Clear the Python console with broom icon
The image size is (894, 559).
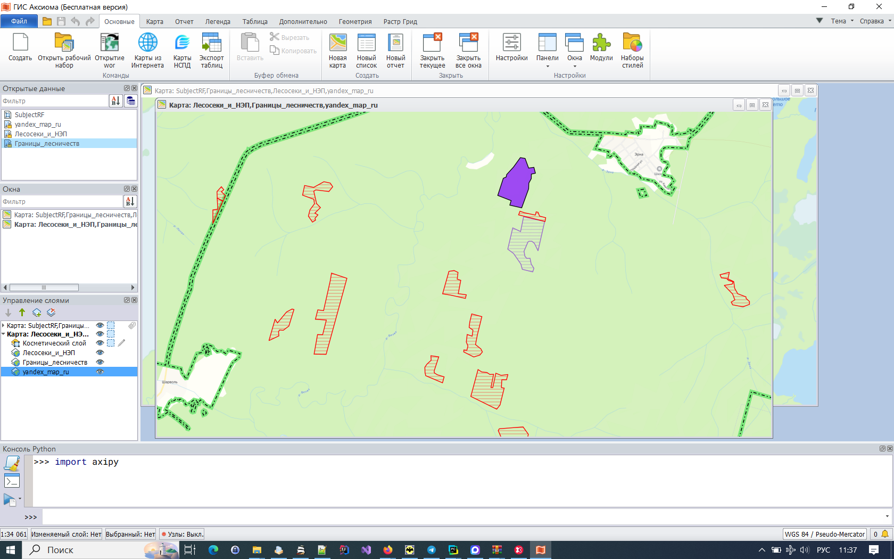pos(12,464)
